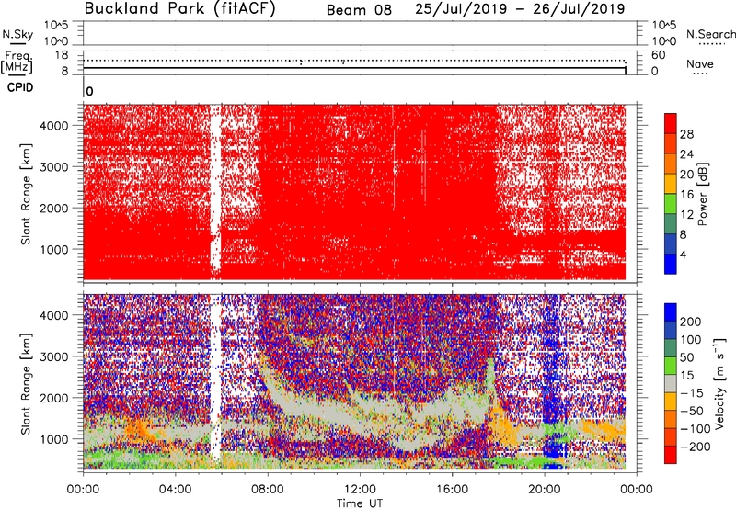Click the red top segment of the power colorbar

(671, 124)
